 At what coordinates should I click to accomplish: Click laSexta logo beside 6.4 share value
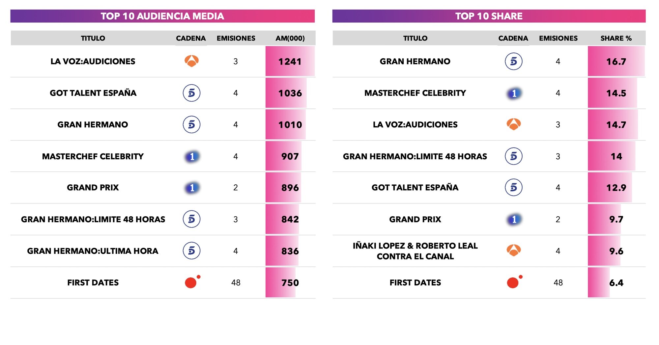[514, 282]
